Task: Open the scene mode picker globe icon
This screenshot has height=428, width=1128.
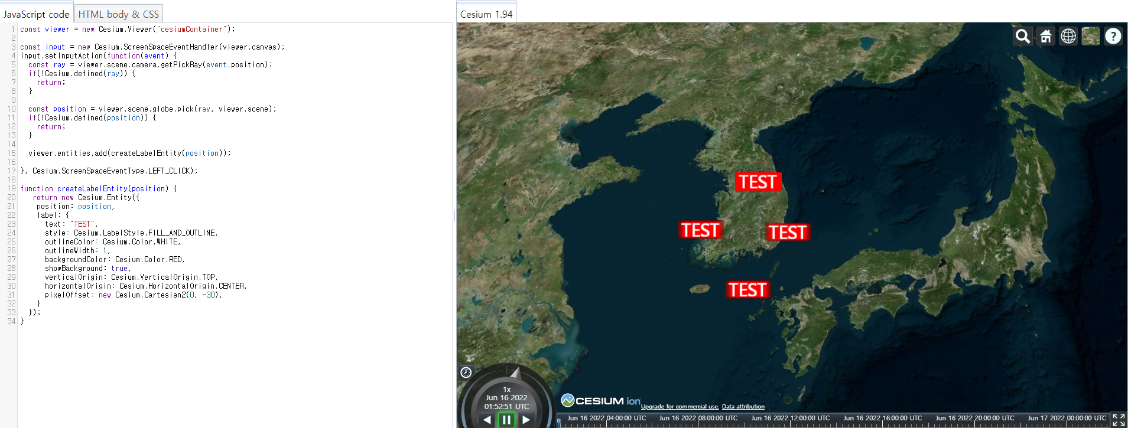Action: 1068,37
